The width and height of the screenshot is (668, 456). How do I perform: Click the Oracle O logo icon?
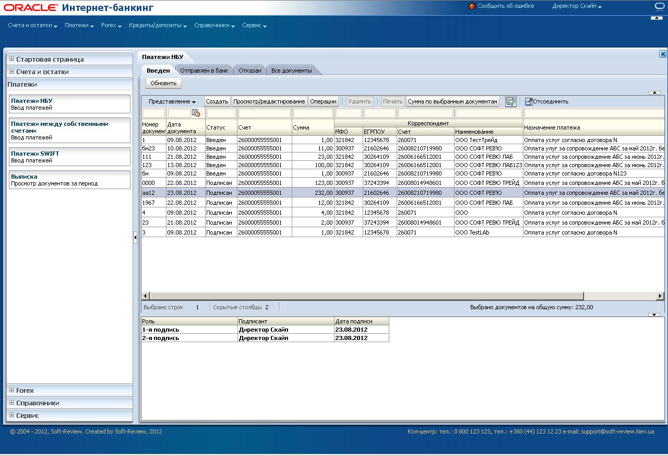660,6
